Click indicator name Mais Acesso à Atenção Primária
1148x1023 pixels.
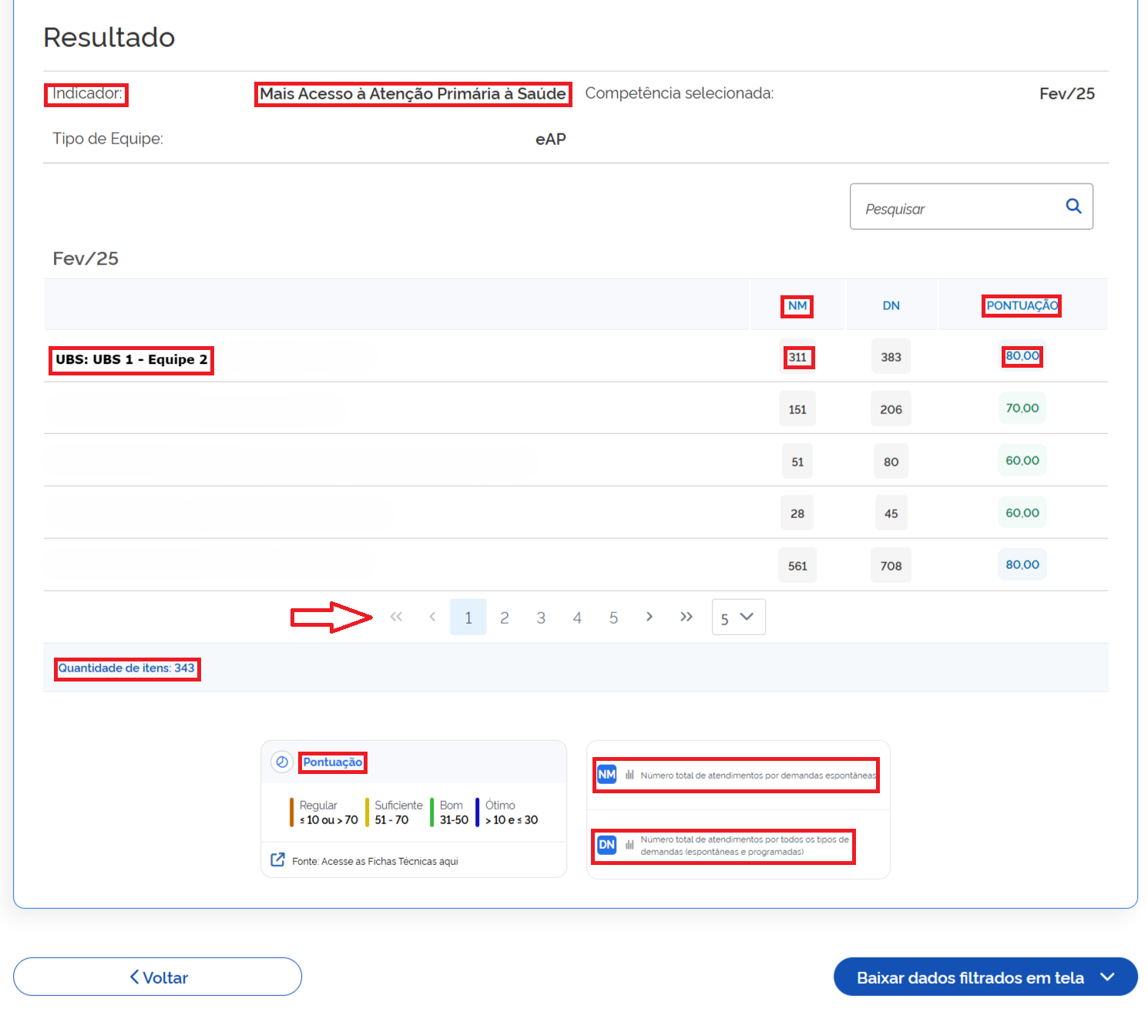(x=413, y=93)
